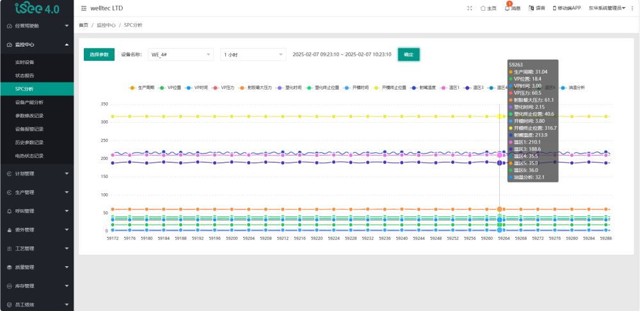Expand the 东华系统管理员 user menu
The image size is (640, 311).
(606, 8)
